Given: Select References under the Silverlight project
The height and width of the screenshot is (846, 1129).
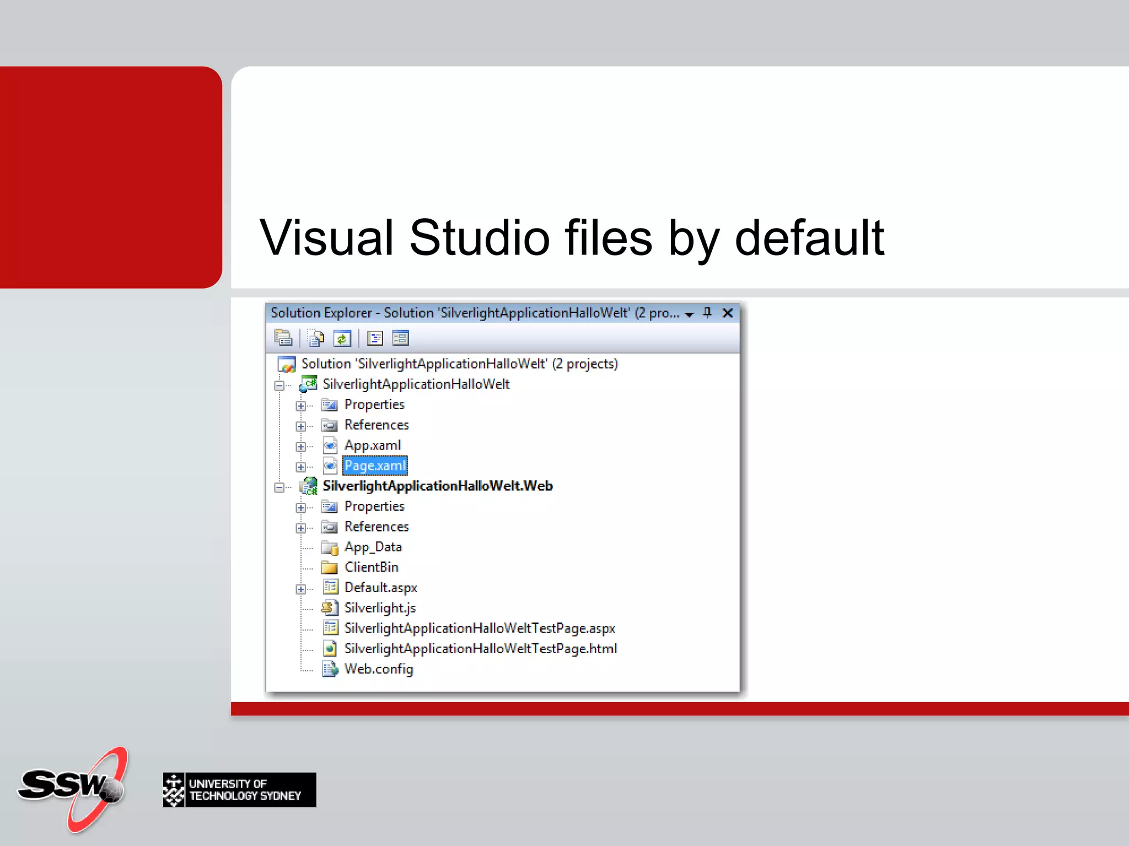Looking at the screenshot, I should coord(377,425).
